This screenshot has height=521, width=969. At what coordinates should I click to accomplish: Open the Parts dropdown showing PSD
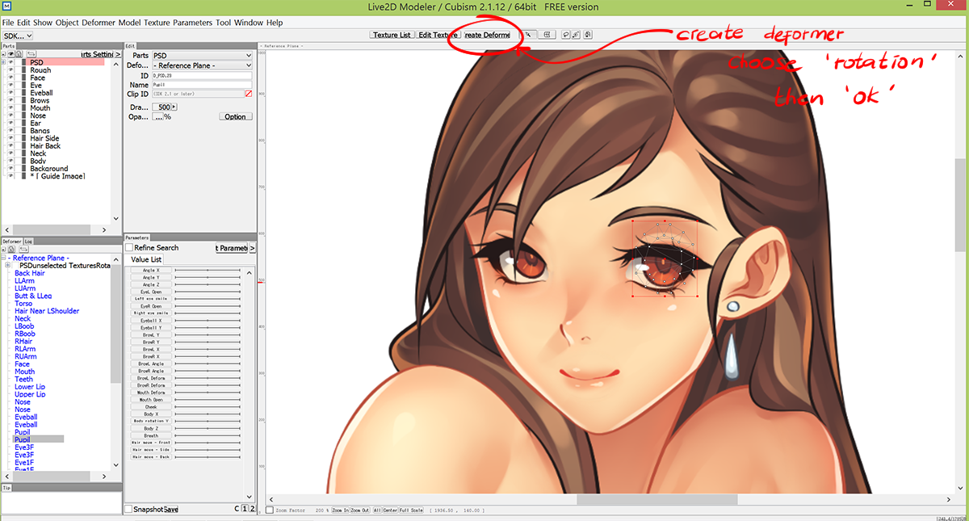click(203, 55)
